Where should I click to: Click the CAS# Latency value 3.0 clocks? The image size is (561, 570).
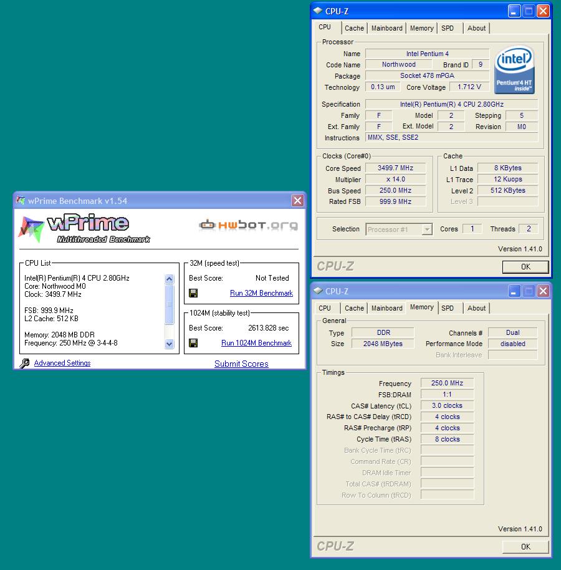(448, 406)
